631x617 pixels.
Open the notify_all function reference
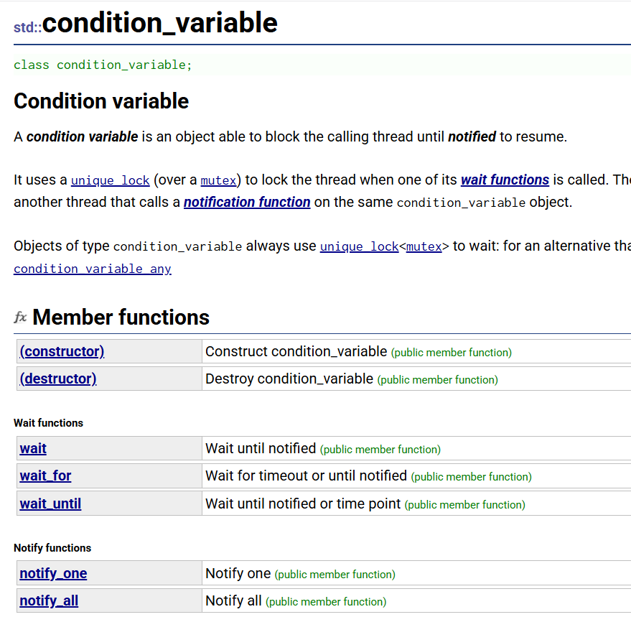click(49, 601)
